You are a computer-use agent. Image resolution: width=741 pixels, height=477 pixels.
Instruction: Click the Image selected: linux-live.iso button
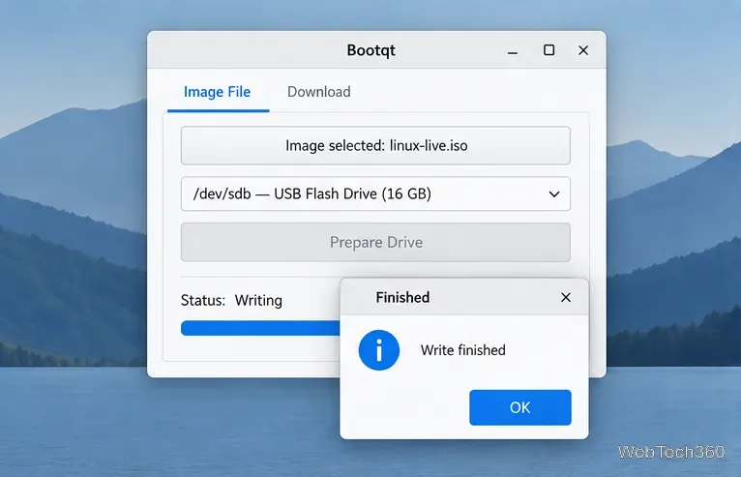pyautogui.click(x=375, y=145)
